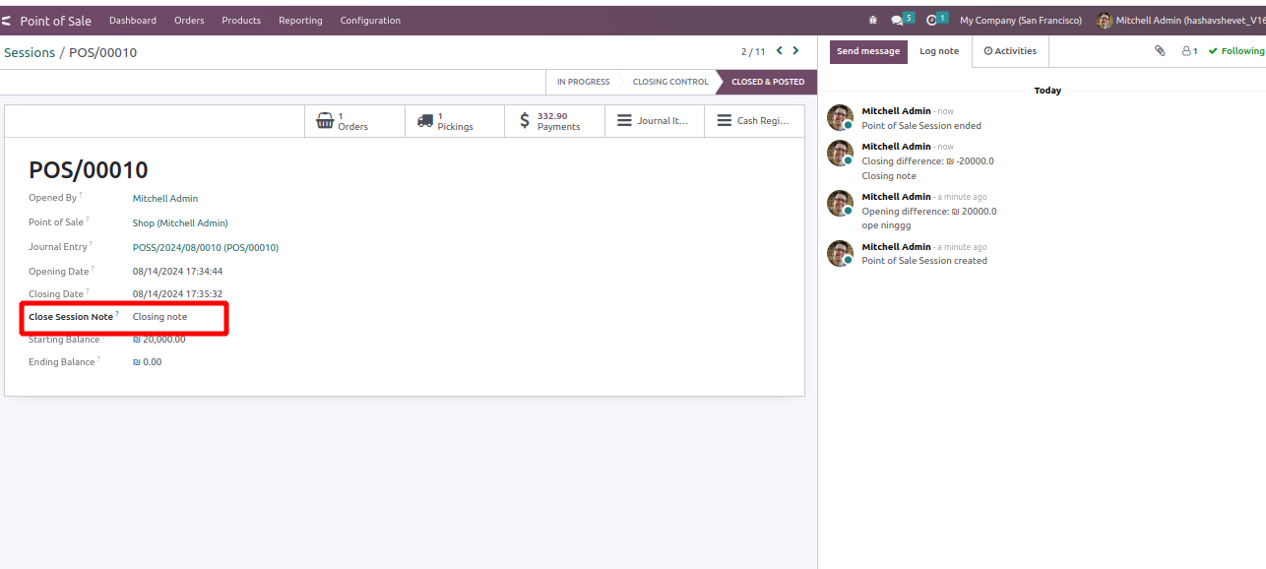Open the conversations message icon
This screenshot has width=1266, height=569.
[x=897, y=20]
